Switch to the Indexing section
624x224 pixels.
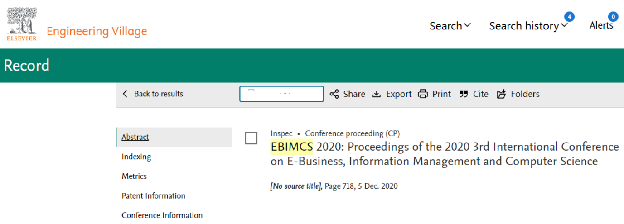(x=136, y=157)
